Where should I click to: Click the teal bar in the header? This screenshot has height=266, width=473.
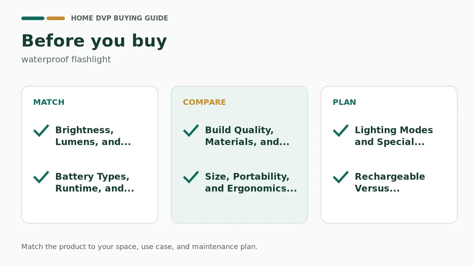tap(33, 18)
